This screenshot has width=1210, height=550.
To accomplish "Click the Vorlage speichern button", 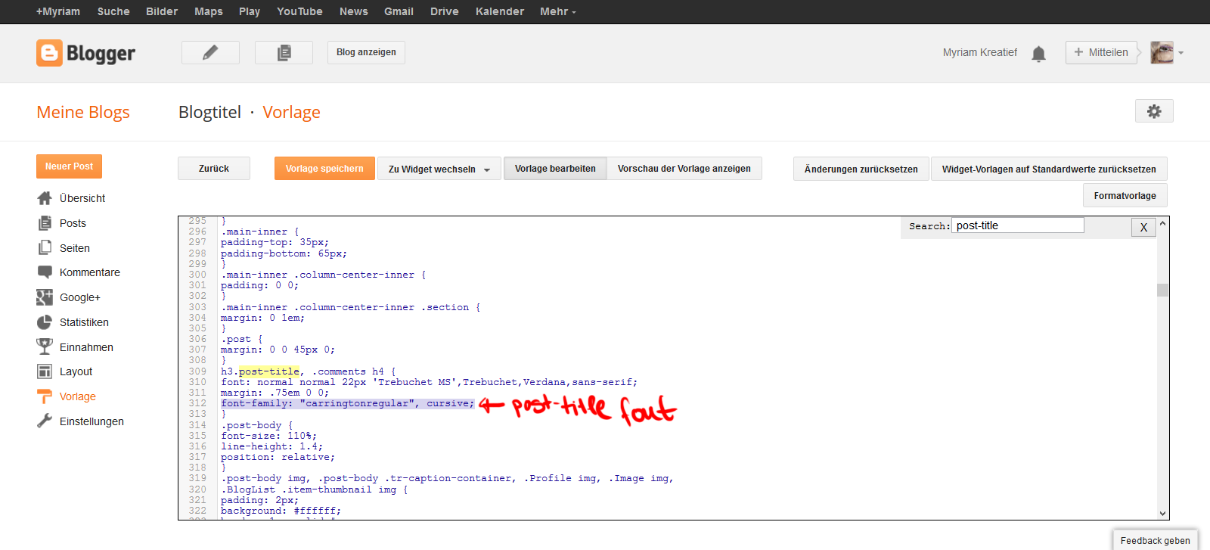I will [324, 169].
